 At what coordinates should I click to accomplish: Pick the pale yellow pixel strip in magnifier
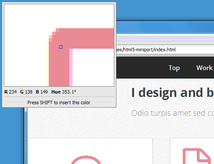[47, 63]
